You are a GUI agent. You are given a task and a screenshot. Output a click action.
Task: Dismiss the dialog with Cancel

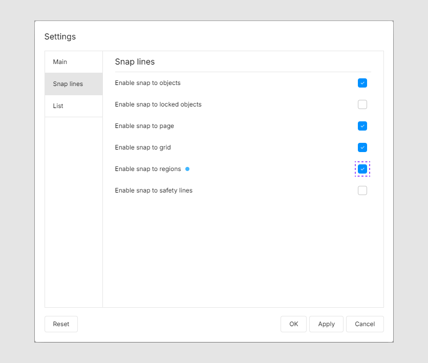(365, 324)
